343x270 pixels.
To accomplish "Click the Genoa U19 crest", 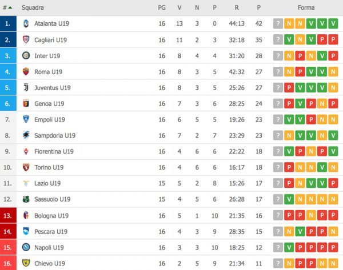I will [x=26, y=104].
